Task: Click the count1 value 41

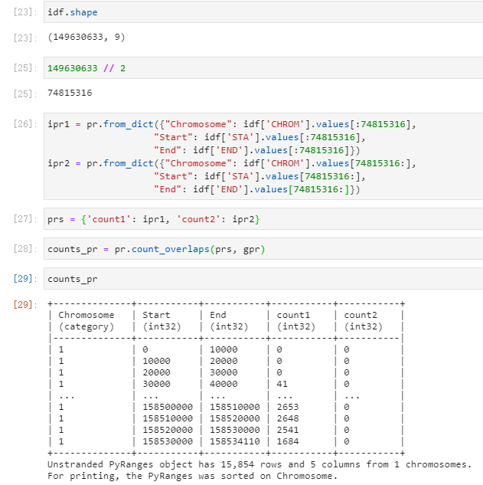Action: (282, 384)
